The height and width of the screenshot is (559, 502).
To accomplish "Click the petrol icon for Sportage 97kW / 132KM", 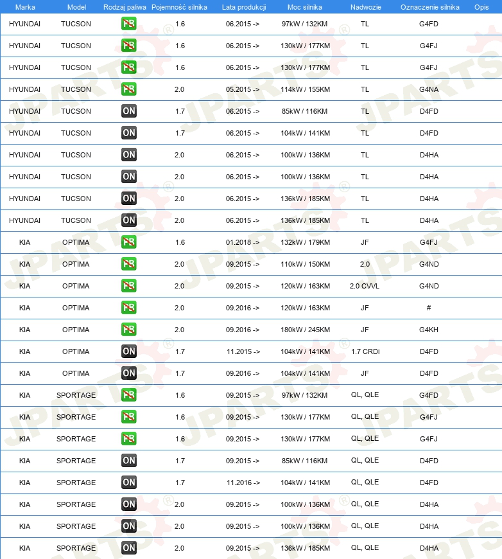I will (x=128, y=395).
